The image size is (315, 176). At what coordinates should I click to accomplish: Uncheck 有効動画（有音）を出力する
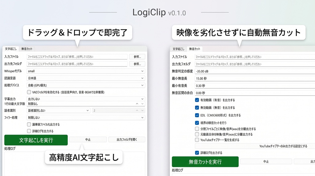point(197,100)
